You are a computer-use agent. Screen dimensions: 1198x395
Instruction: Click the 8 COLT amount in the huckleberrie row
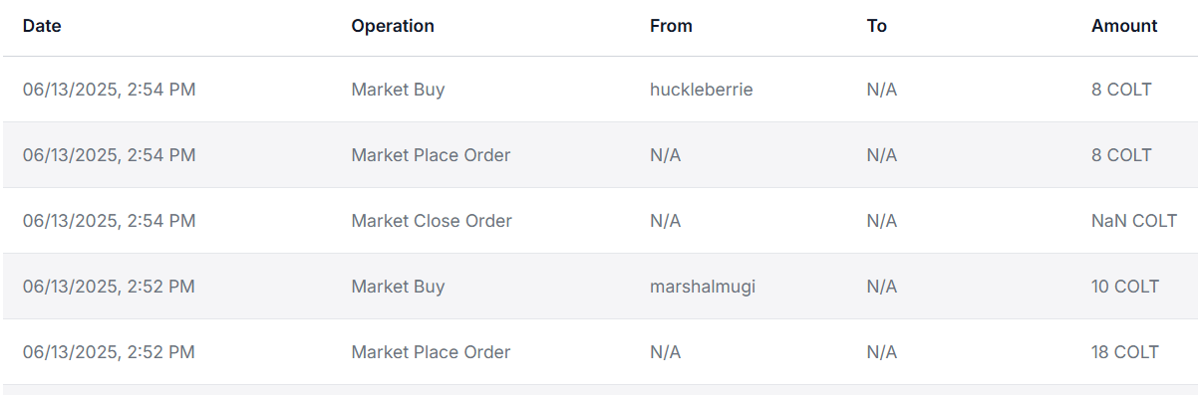pyautogui.click(x=1121, y=90)
